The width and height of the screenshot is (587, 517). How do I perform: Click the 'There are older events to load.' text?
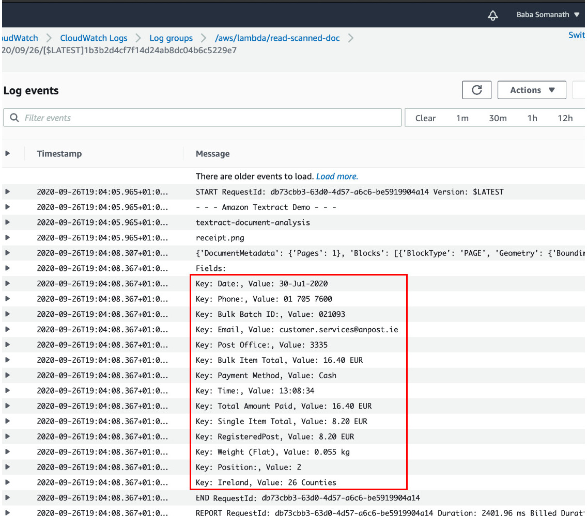(255, 176)
